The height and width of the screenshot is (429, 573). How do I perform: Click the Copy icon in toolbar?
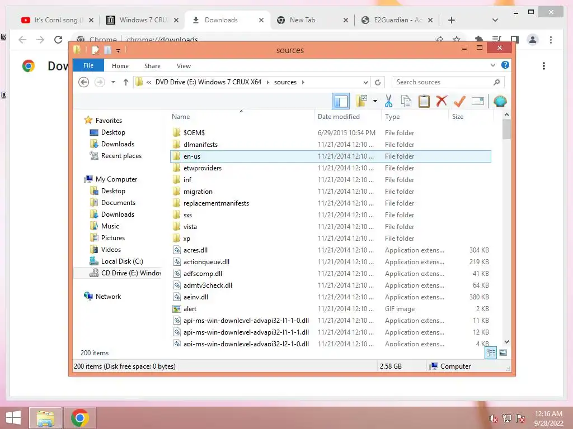click(406, 101)
